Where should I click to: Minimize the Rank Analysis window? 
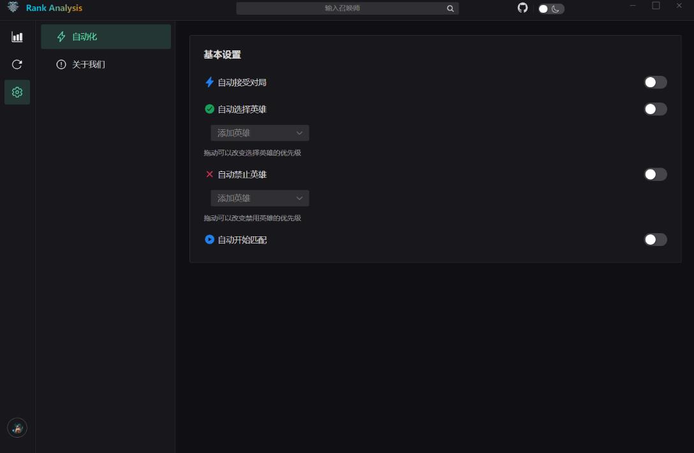pos(633,6)
